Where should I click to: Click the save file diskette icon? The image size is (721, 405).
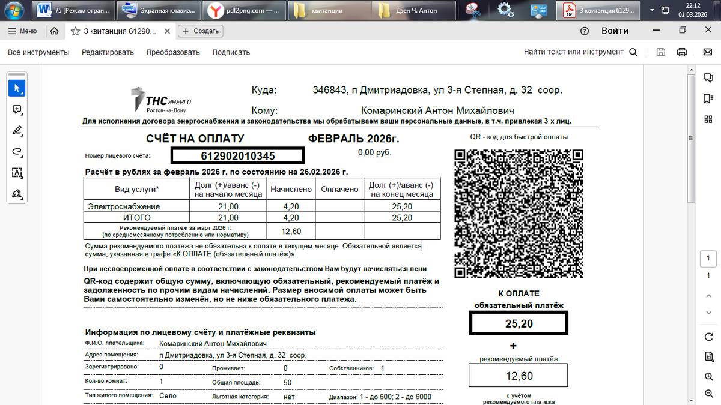click(x=661, y=52)
